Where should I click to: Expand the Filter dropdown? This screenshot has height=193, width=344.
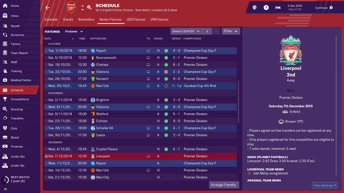231,31
